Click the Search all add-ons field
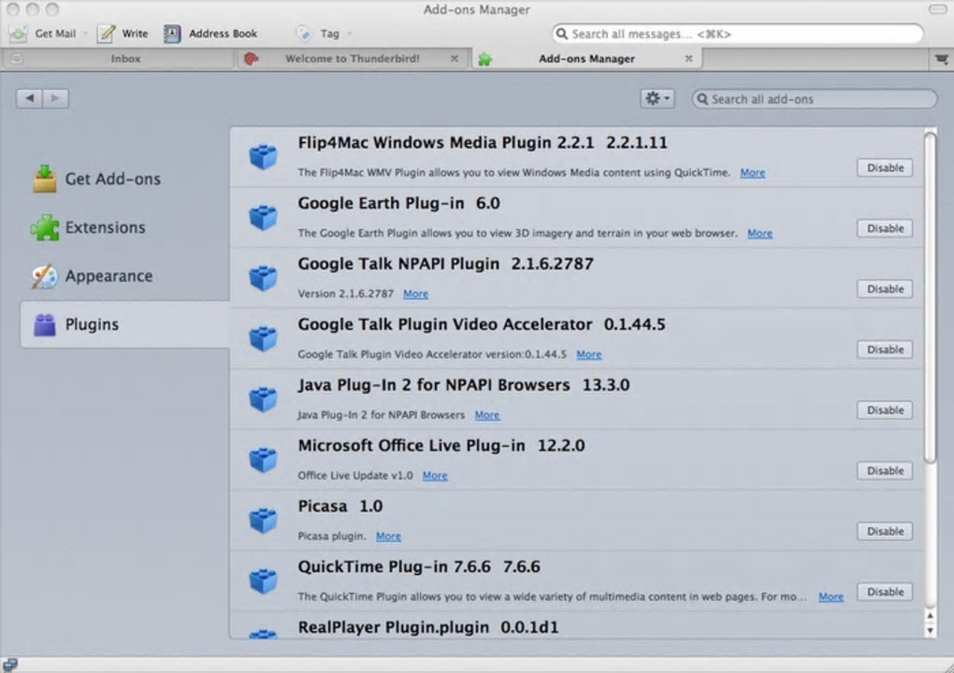This screenshot has width=954, height=673. point(818,99)
